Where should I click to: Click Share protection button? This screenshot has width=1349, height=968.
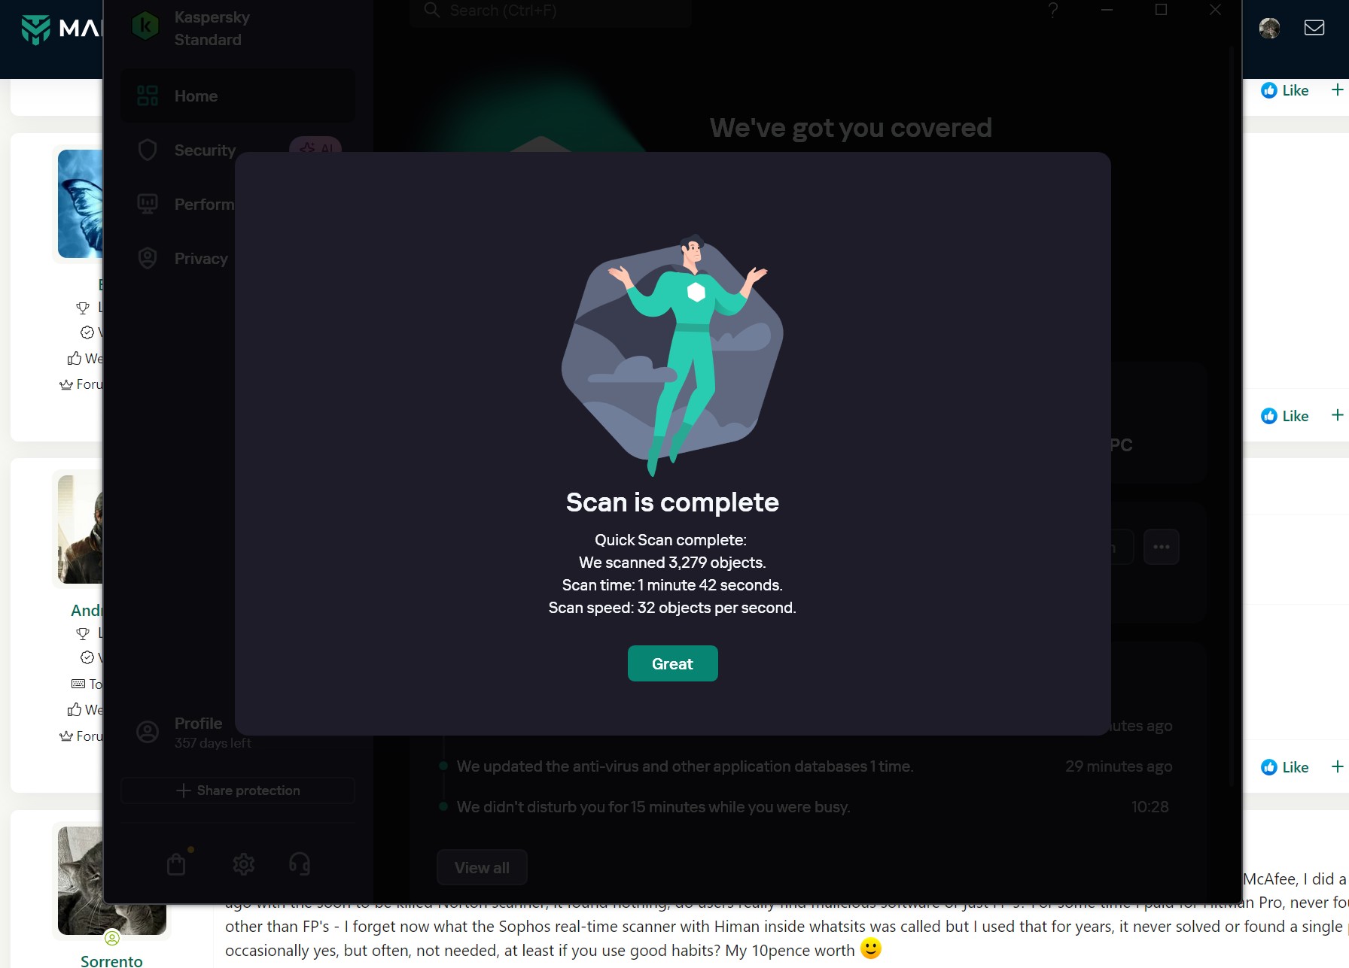click(237, 790)
